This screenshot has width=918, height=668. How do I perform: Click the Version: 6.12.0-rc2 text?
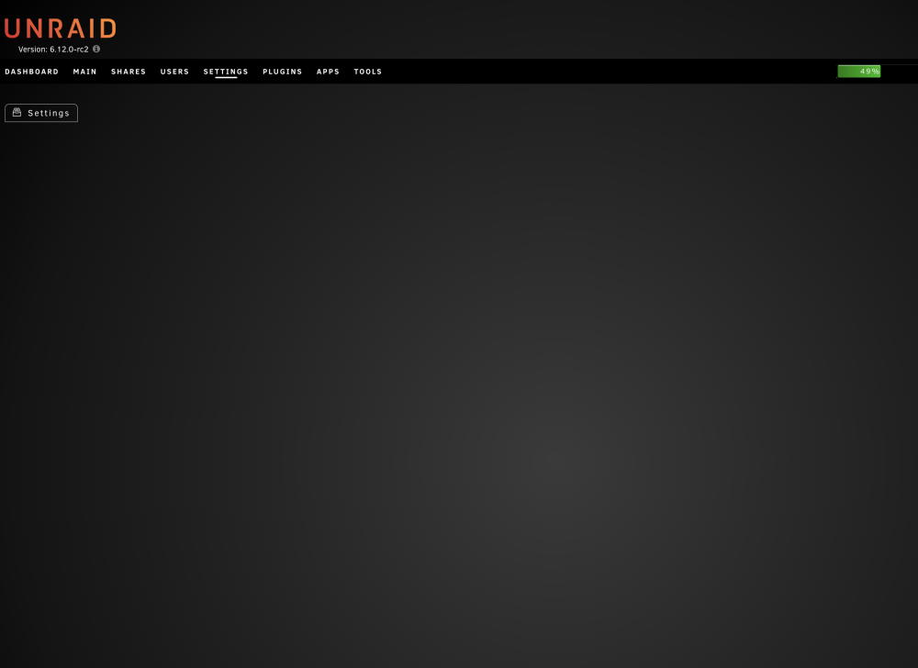[x=53, y=50]
